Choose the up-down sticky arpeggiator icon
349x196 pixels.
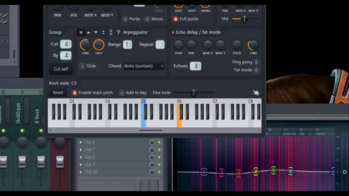tap(111, 32)
